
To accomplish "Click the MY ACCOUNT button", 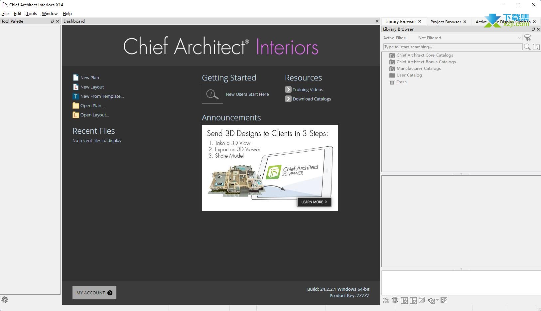I will pyautogui.click(x=94, y=293).
